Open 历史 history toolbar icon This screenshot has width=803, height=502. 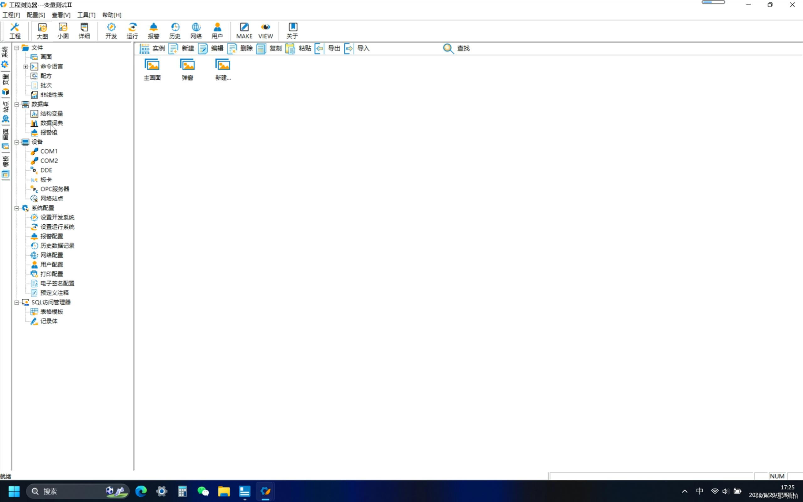175,30
